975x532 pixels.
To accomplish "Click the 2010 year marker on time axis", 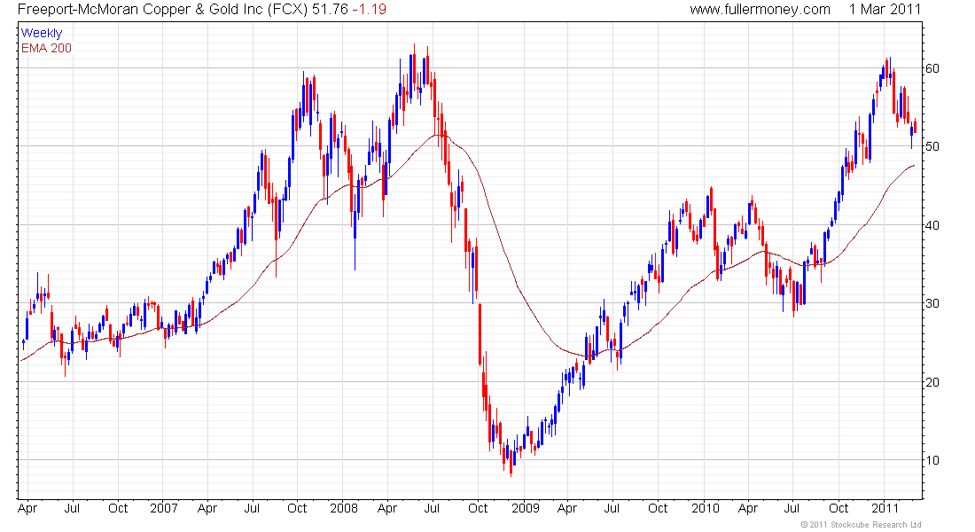I will tap(706, 508).
